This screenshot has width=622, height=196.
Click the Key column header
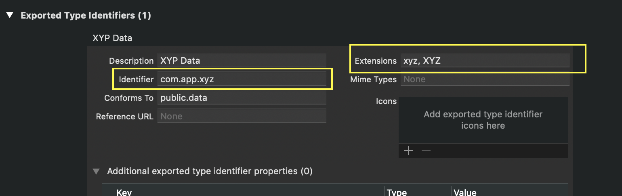(x=124, y=192)
